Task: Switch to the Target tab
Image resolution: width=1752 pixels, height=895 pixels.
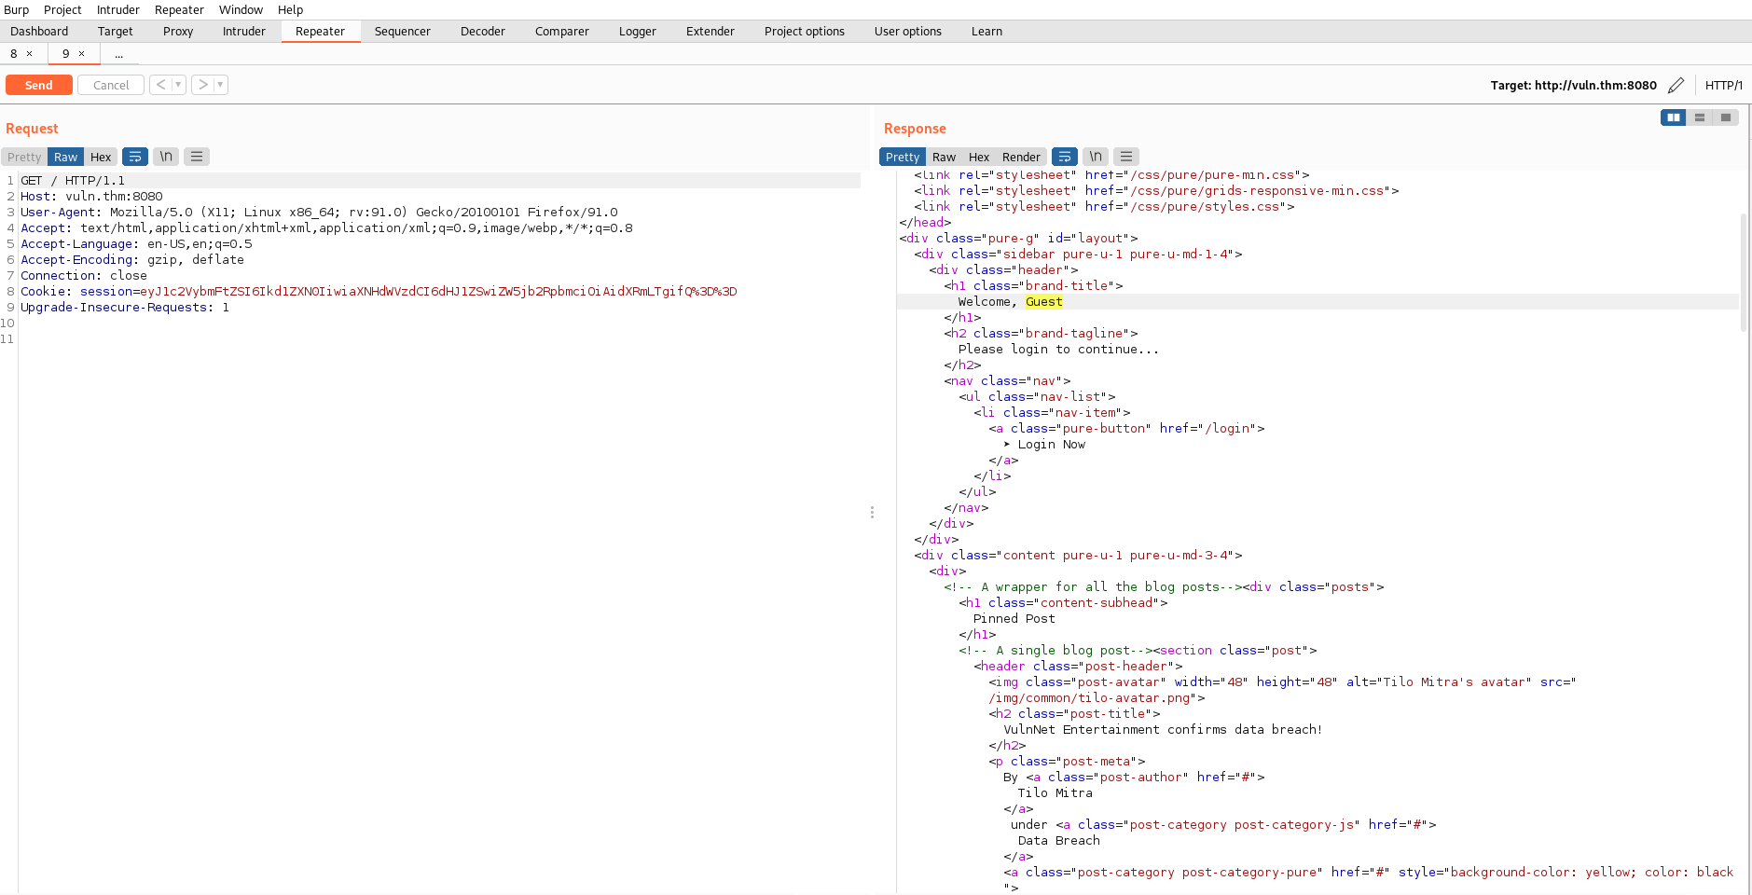Action: click(116, 31)
